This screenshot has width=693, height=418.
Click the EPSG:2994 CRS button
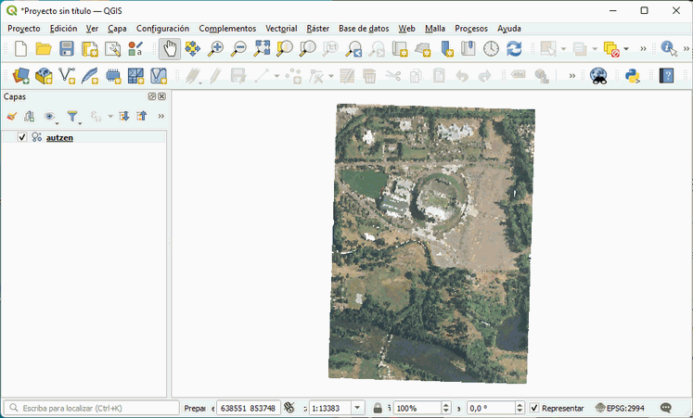(620, 408)
